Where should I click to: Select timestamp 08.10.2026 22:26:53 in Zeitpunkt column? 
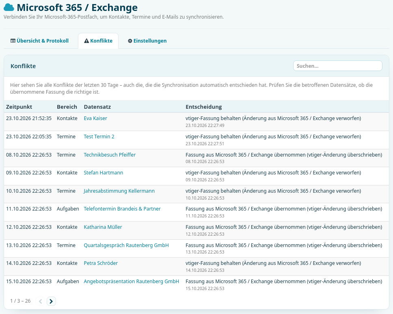coord(29,155)
